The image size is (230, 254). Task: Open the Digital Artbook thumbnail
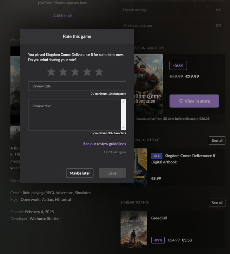(x=141, y=167)
